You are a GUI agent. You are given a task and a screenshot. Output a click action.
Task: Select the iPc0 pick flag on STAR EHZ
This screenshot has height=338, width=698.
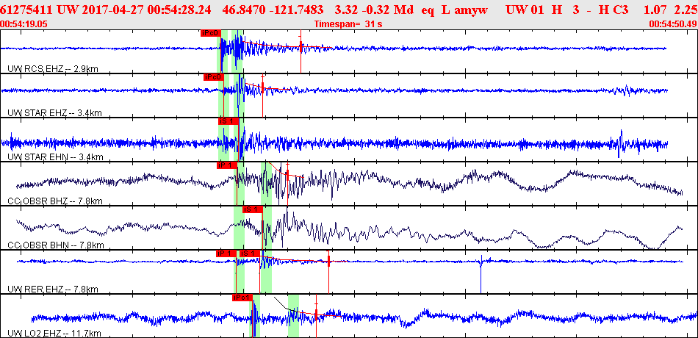pos(213,77)
